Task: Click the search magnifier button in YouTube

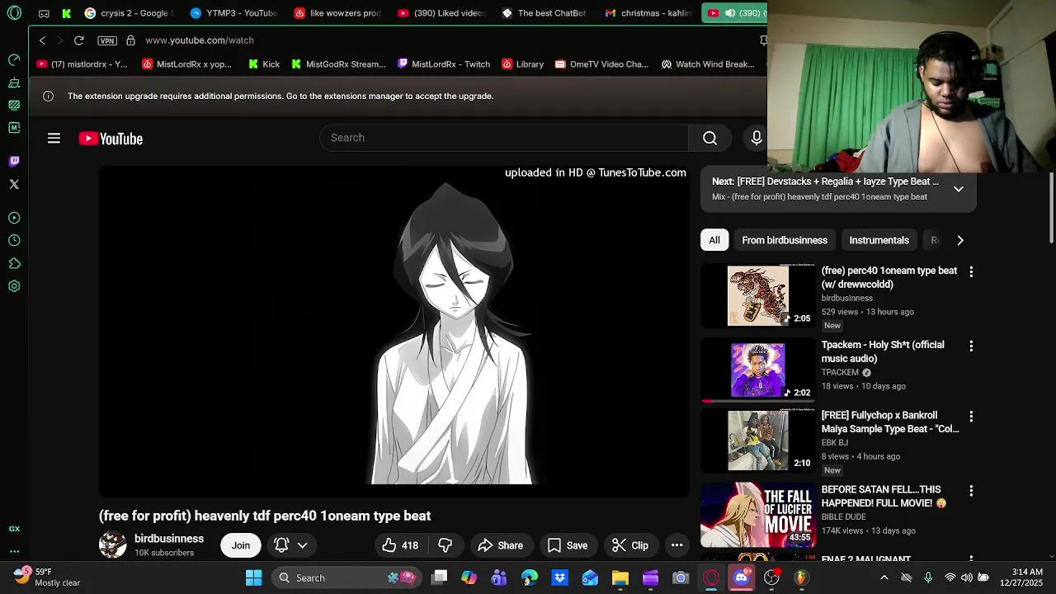Action: (709, 138)
